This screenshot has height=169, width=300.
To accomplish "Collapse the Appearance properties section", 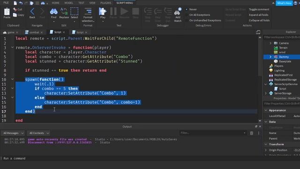I will (x=266, y=110).
